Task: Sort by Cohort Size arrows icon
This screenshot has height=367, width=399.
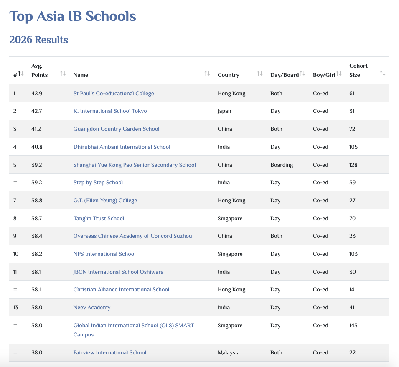Action: pyautogui.click(x=382, y=74)
